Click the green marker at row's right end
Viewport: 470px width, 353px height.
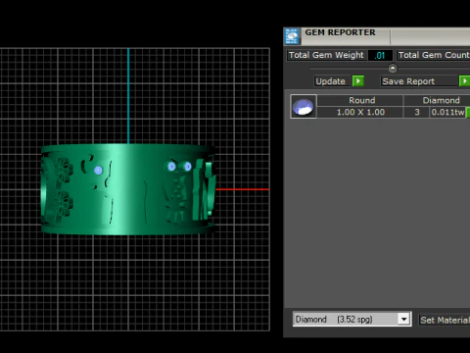pyautogui.click(x=468, y=112)
